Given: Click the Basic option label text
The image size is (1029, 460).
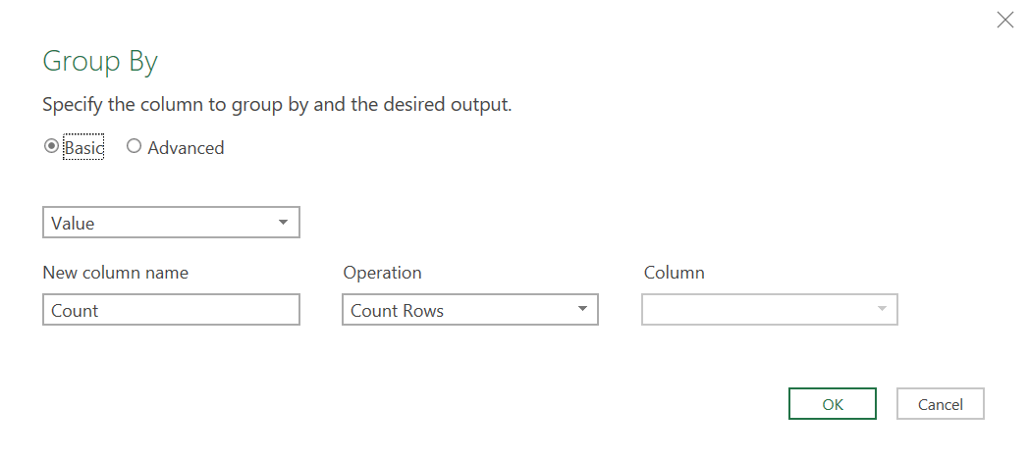Looking at the screenshot, I should click(x=83, y=148).
